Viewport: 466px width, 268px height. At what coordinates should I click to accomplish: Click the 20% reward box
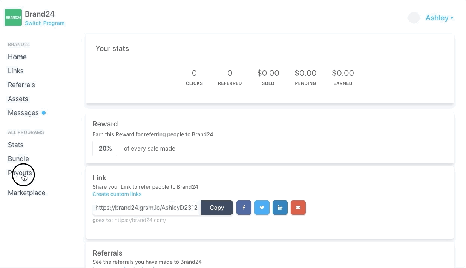[x=153, y=148]
